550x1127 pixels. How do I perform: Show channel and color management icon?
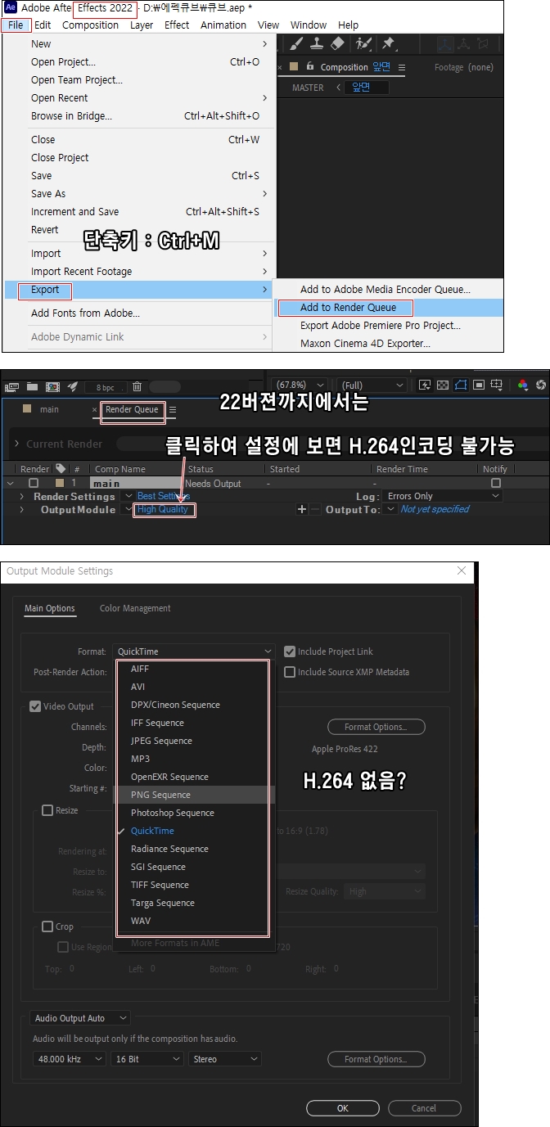524,385
